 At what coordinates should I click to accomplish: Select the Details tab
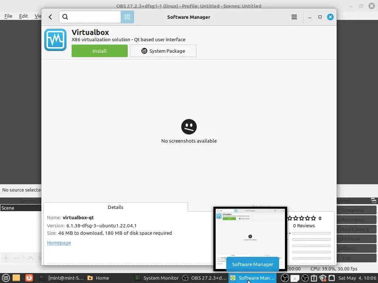pos(116,207)
